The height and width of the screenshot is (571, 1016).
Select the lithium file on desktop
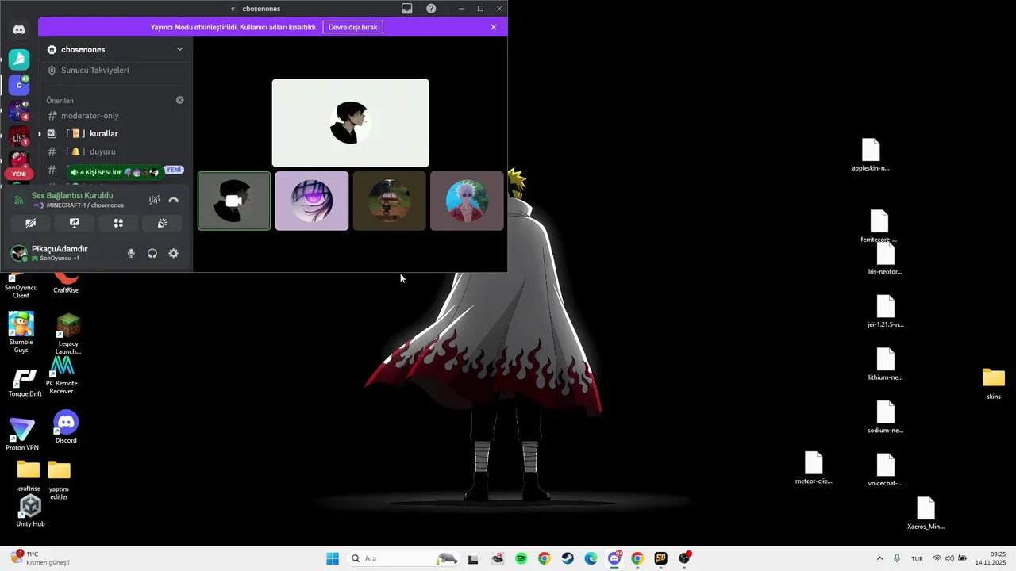point(885,365)
